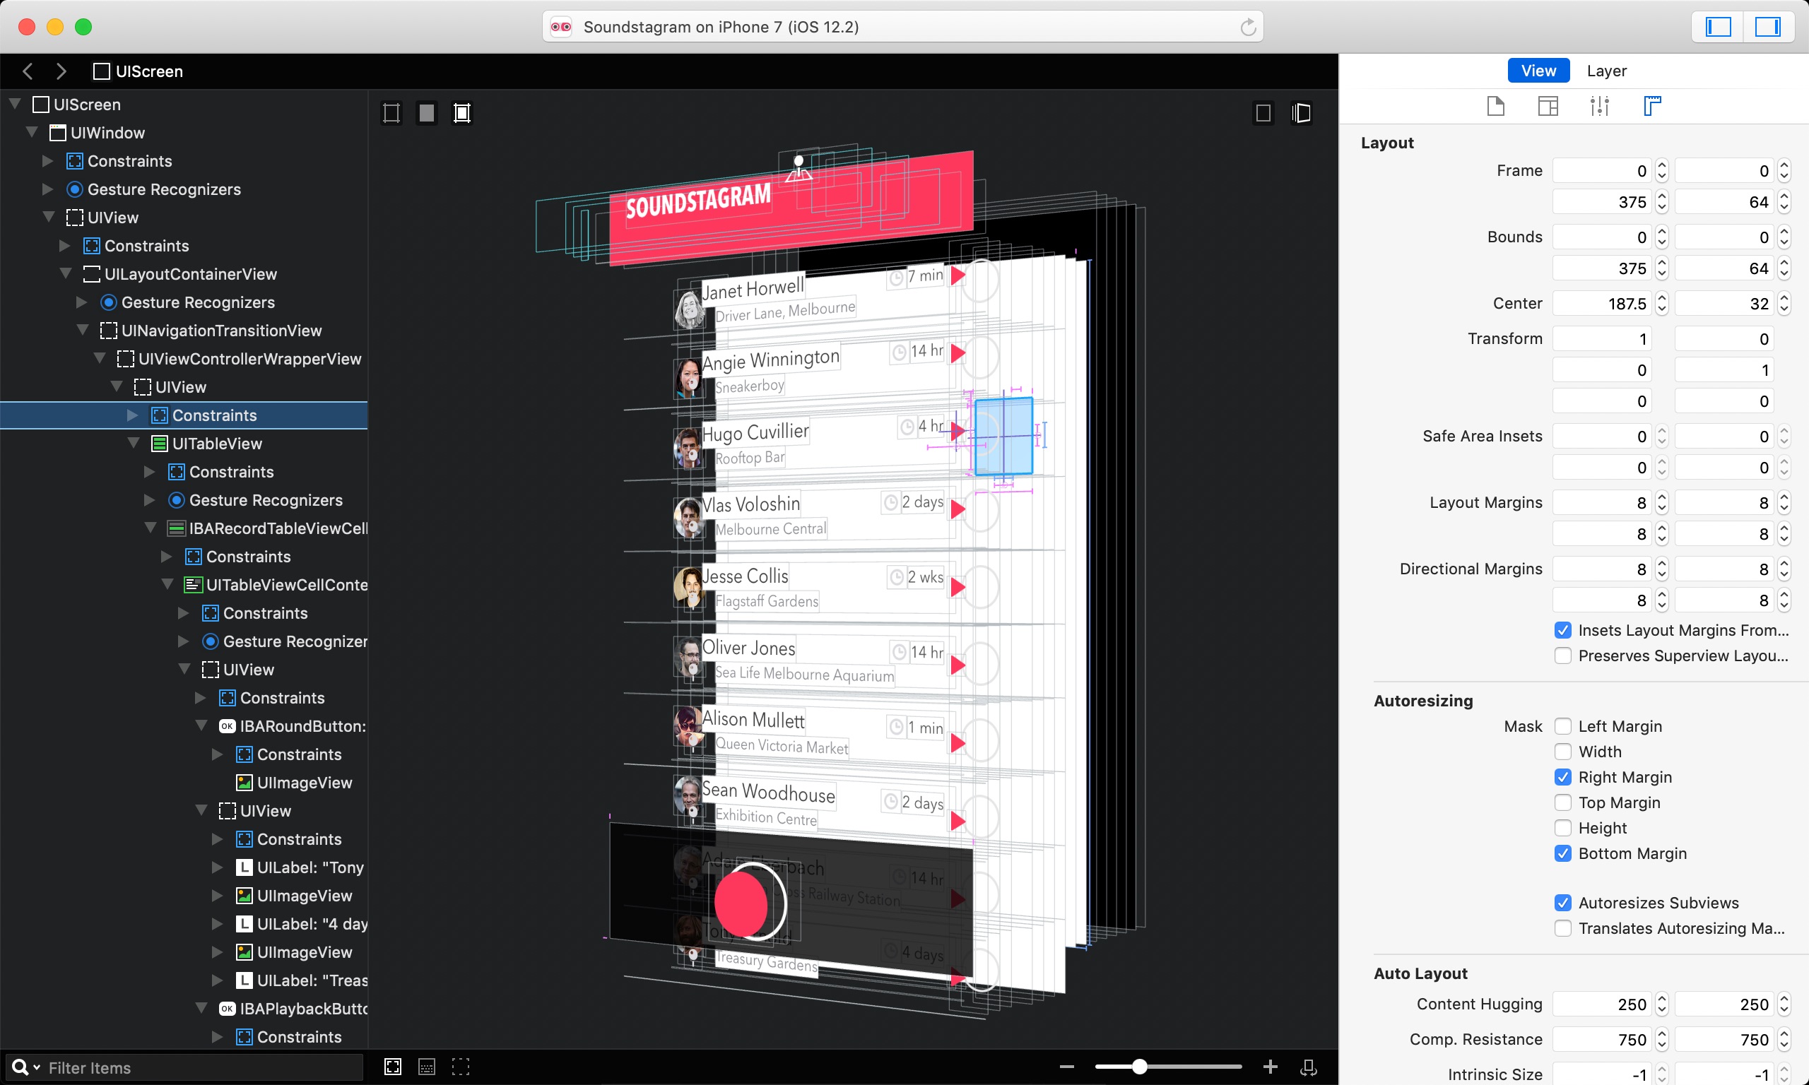1809x1085 pixels.
Task: Toggle the right inspector panel icon
Action: coord(1767,27)
